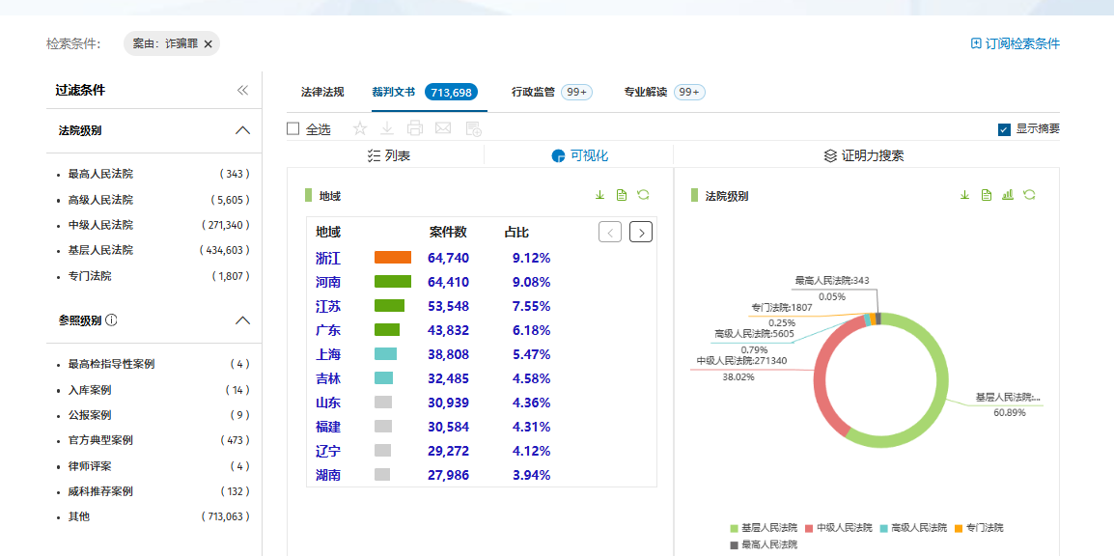Collapse the 参照级别 filter section
Viewport: 1114px width, 556px height.
243,320
